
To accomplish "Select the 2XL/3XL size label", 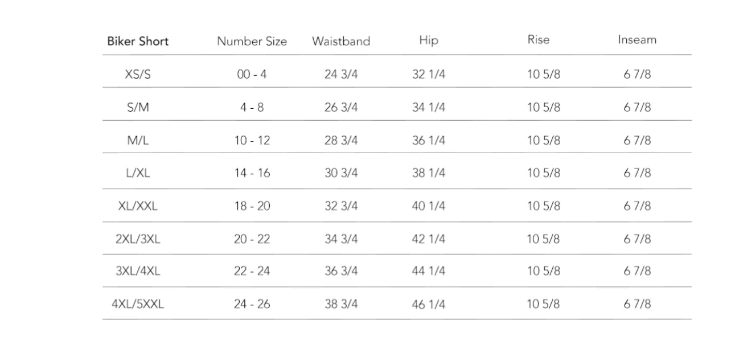I will tap(138, 239).
